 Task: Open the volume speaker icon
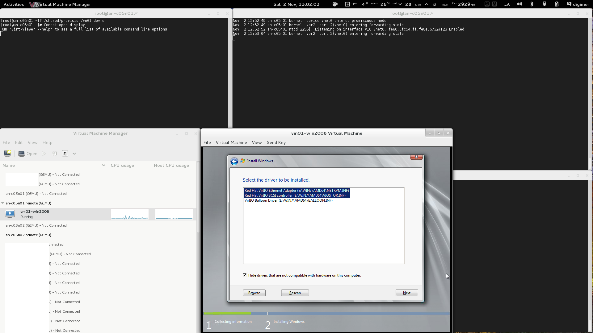pos(519,4)
